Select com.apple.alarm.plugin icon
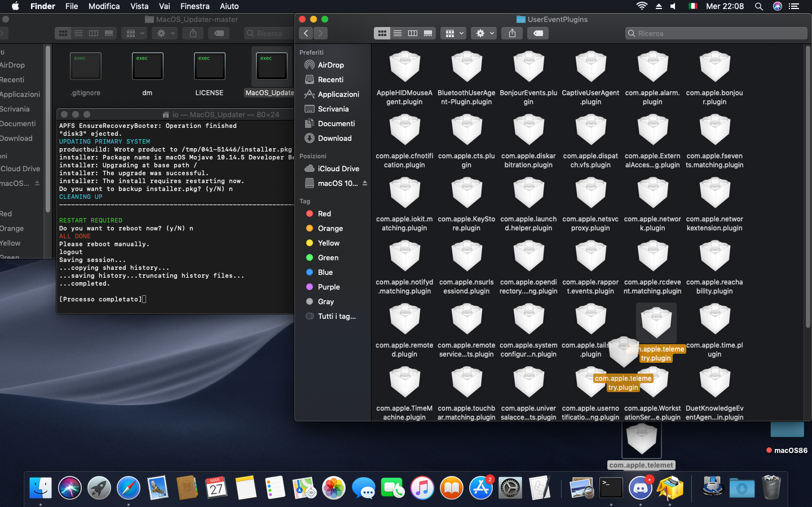Image resolution: width=812 pixels, height=507 pixels. point(653,66)
